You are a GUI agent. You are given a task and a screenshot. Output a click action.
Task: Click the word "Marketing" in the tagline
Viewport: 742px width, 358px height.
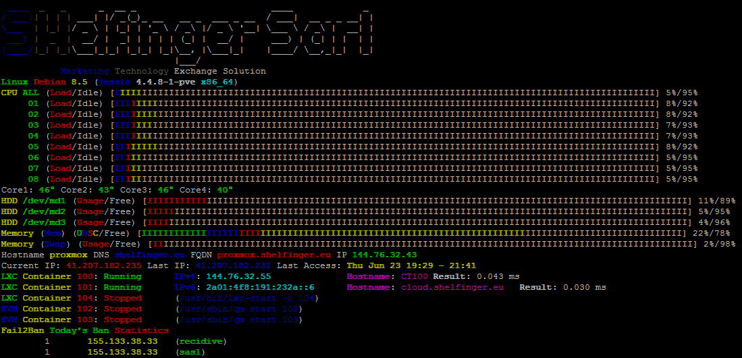click(84, 71)
